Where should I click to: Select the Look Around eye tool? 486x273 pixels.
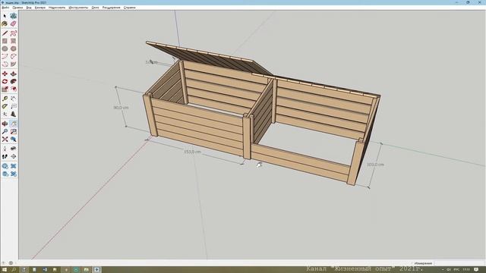tap(14, 149)
